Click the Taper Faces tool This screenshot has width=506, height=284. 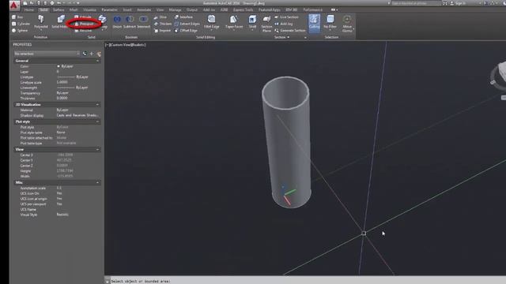(234, 22)
